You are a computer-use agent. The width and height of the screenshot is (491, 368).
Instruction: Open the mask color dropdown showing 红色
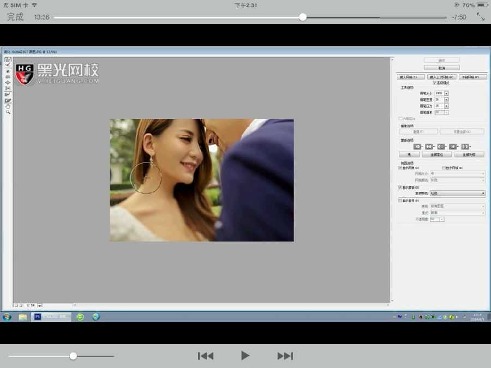pyautogui.click(x=457, y=193)
